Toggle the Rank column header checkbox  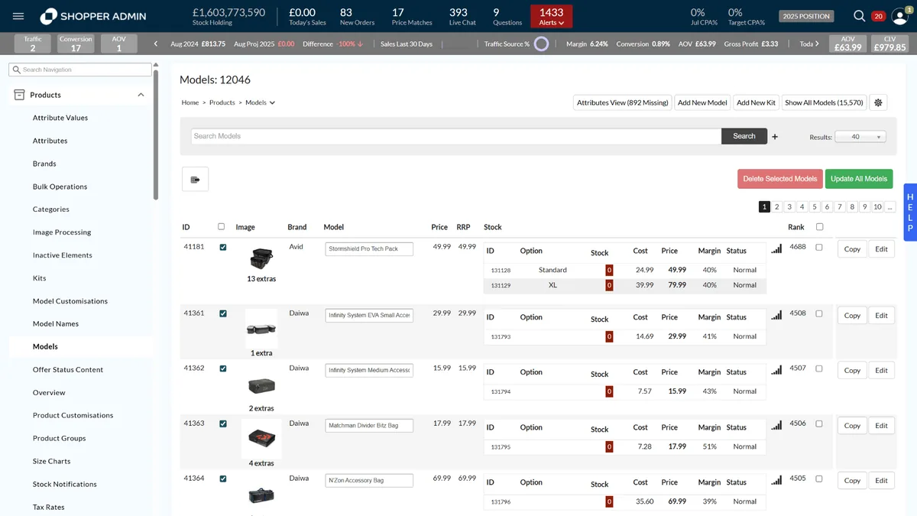[x=820, y=226]
